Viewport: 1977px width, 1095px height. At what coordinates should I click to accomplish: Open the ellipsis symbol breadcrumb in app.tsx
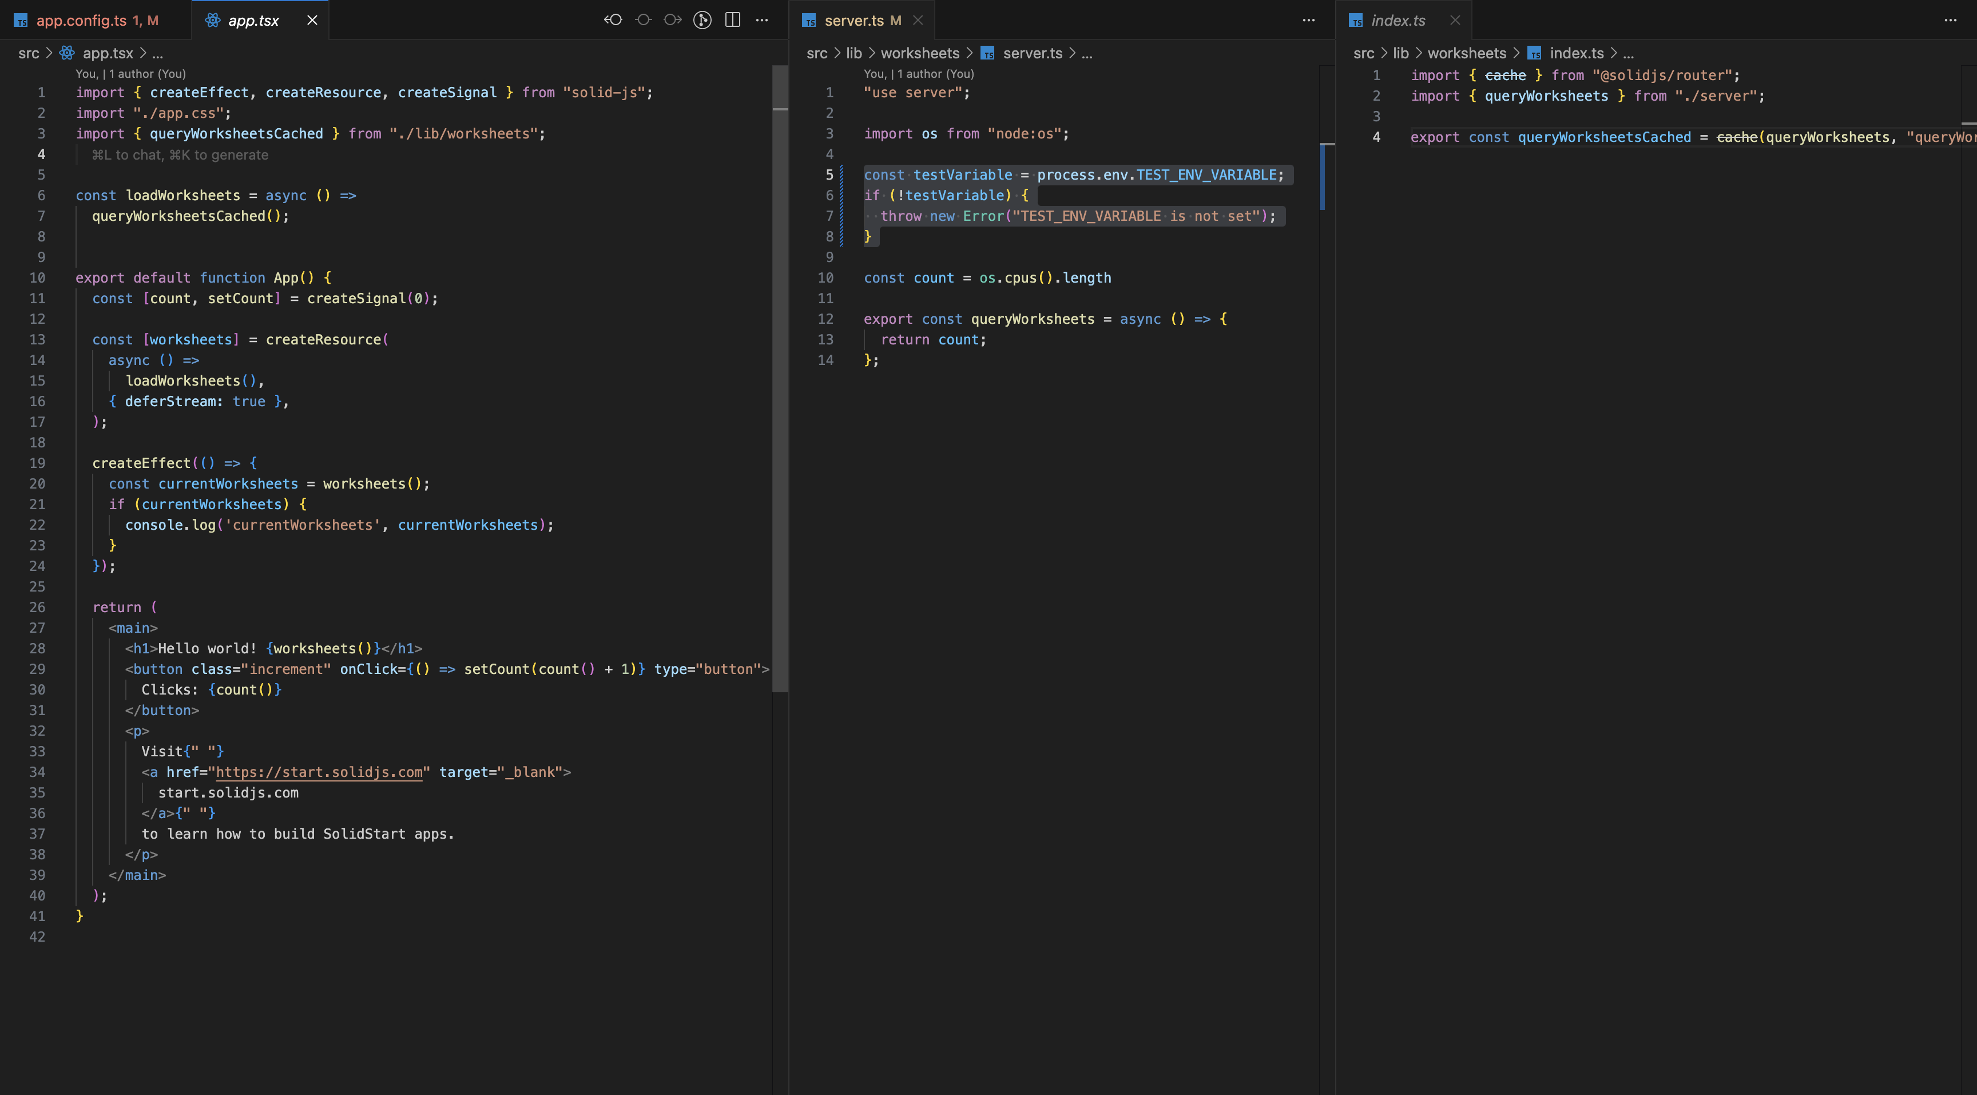point(157,53)
